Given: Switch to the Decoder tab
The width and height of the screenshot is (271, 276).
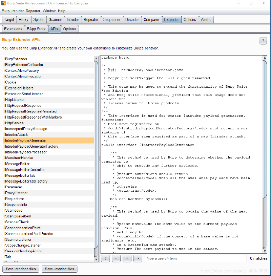Looking at the screenshot, I should 132,20.
